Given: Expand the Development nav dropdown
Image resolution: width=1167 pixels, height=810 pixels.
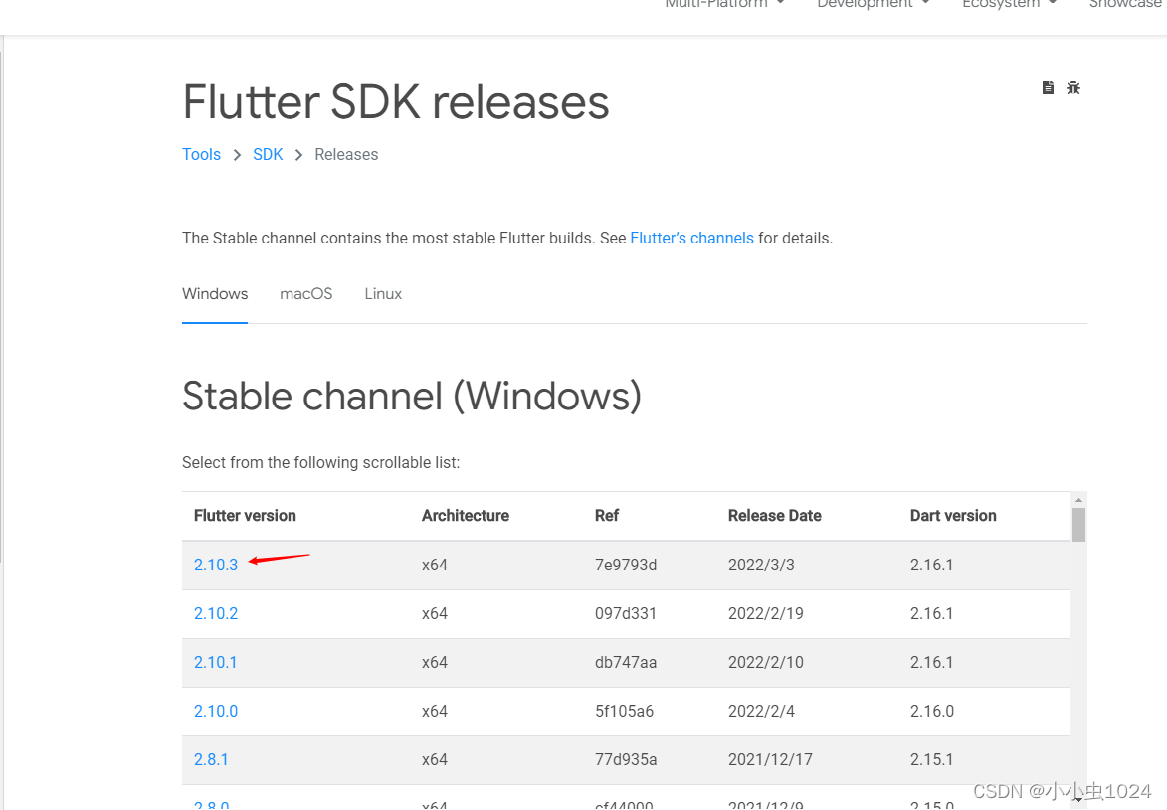Looking at the screenshot, I should [874, 4].
